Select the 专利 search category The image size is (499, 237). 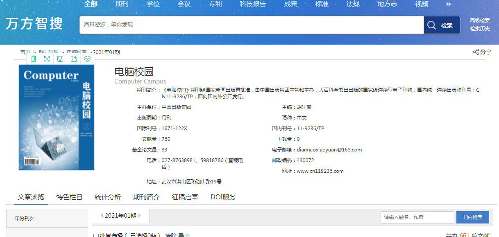[x=215, y=4]
